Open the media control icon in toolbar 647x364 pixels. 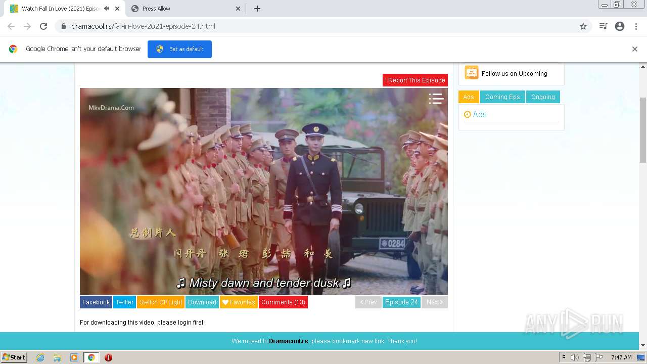pyautogui.click(x=603, y=26)
